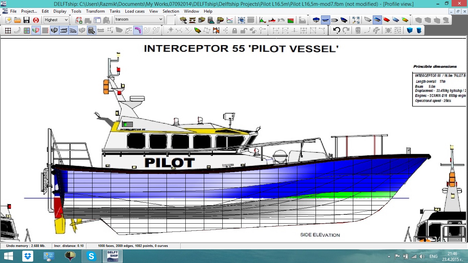Open the Tanks menu
Image resolution: width=468 pixels, height=263 pixels.
(x=115, y=11)
